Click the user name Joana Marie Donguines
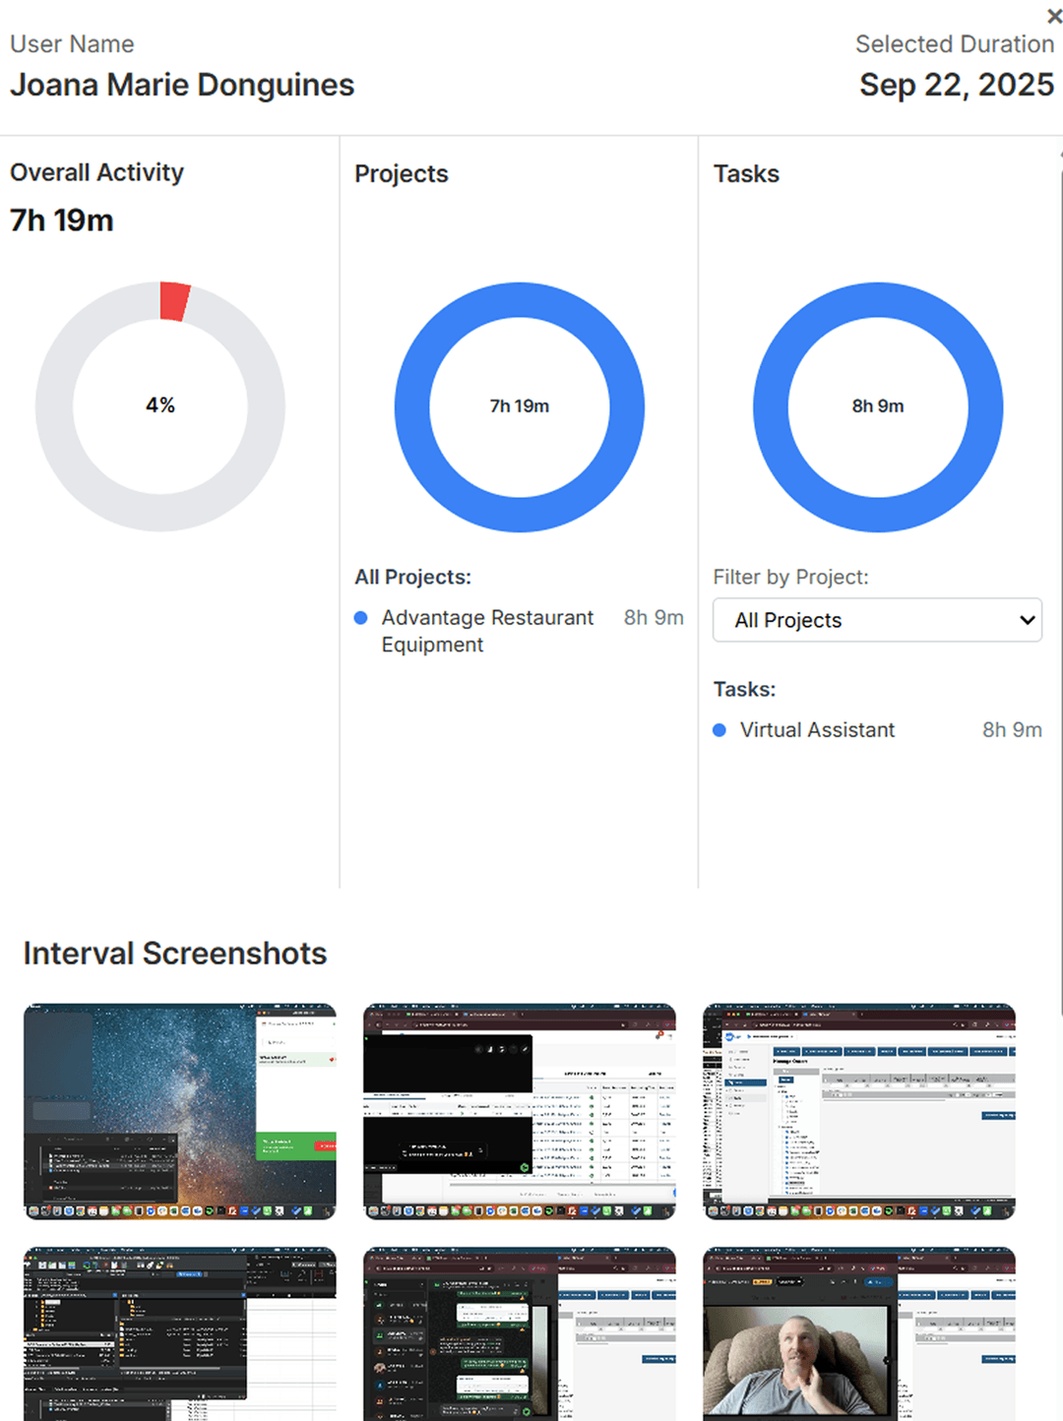 (182, 86)
